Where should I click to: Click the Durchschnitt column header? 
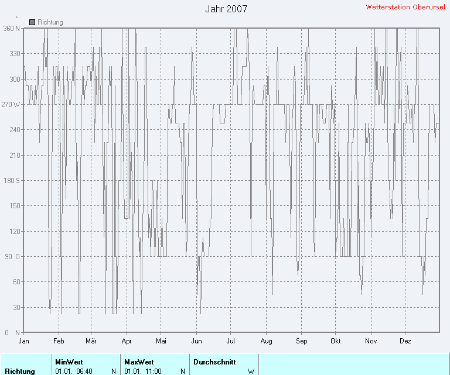click(214, 362)
